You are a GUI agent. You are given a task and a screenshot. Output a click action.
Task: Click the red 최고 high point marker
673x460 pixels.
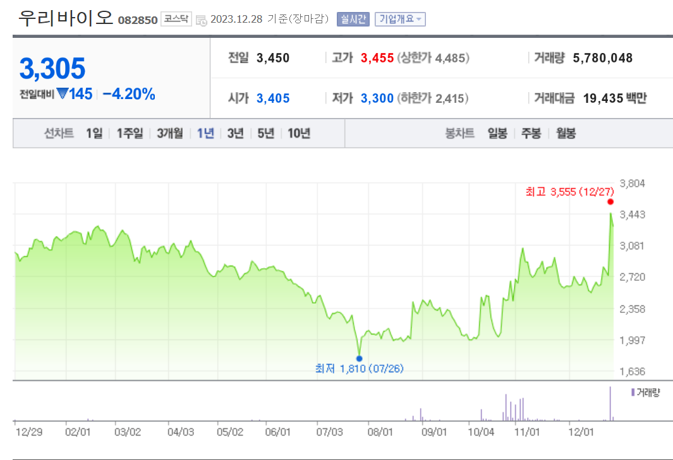click(610, 202)
